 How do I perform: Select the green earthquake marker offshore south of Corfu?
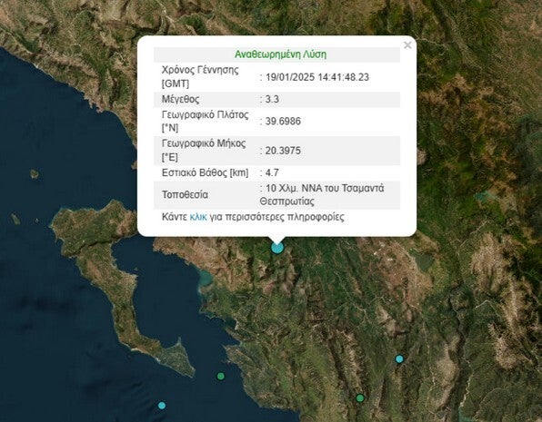tap(221, 376)
